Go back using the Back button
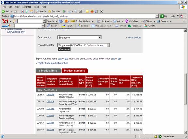This screenshot has height=139, width=188. click(6, 11)
